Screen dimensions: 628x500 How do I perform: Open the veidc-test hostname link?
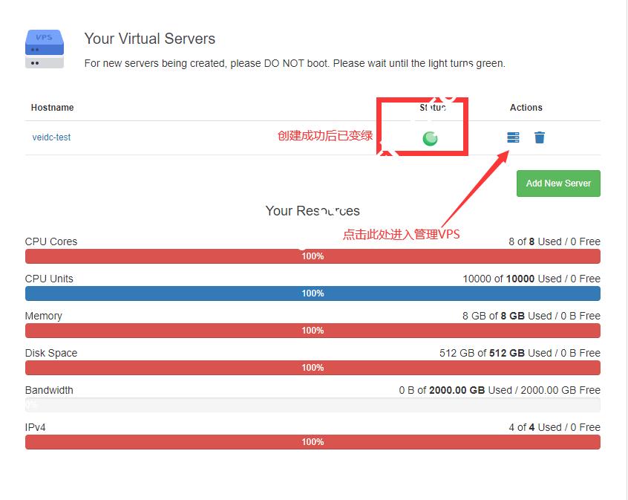pos(51,137)
